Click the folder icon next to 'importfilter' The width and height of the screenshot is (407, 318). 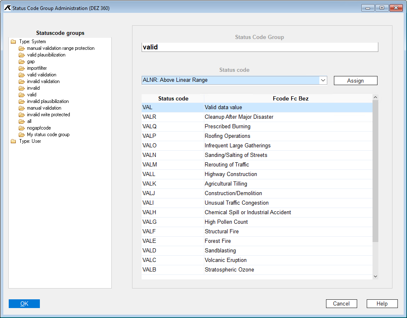(22, 68)
